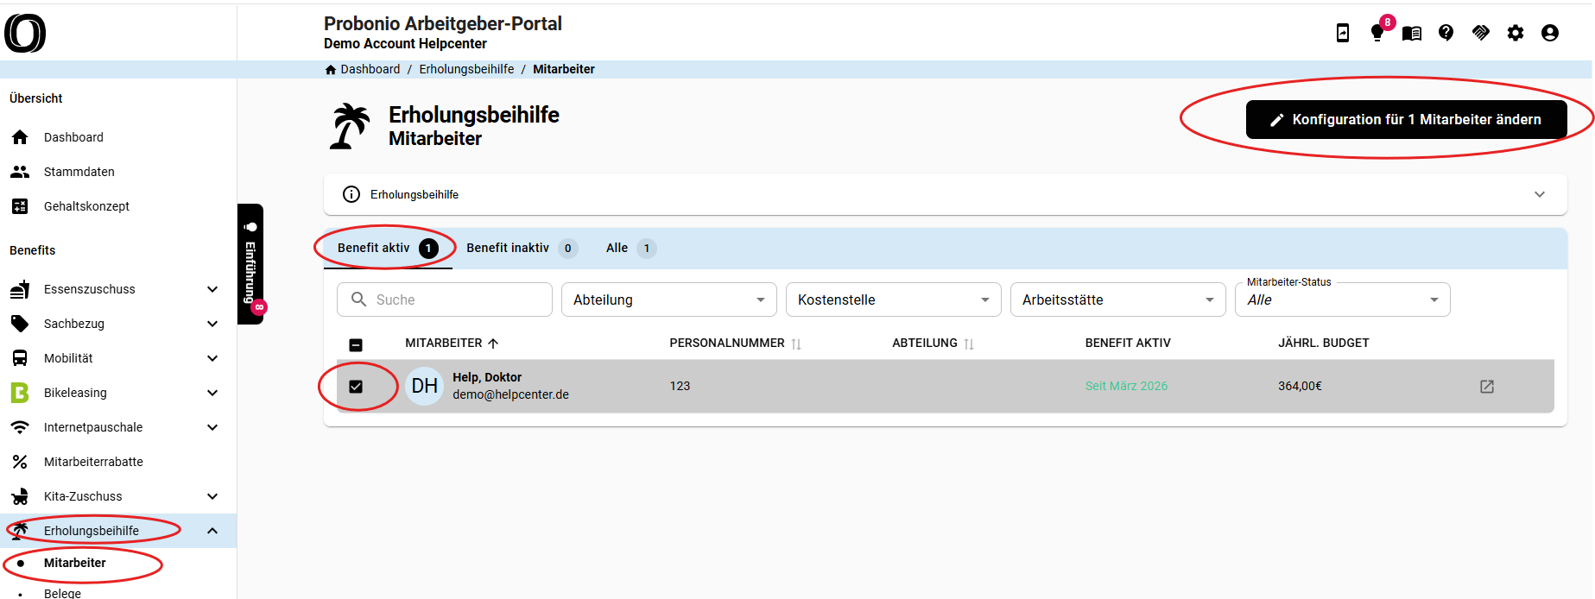Click the Internetpauschale wifi icon
Screen dimensions: 1595x599
click(x=20, y=427)
